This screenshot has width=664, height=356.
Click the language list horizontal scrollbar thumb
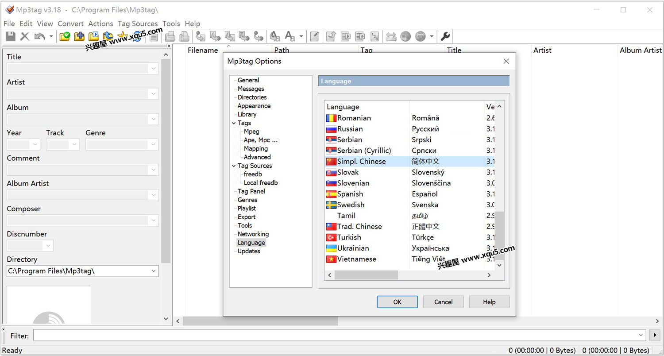point(366,275)
